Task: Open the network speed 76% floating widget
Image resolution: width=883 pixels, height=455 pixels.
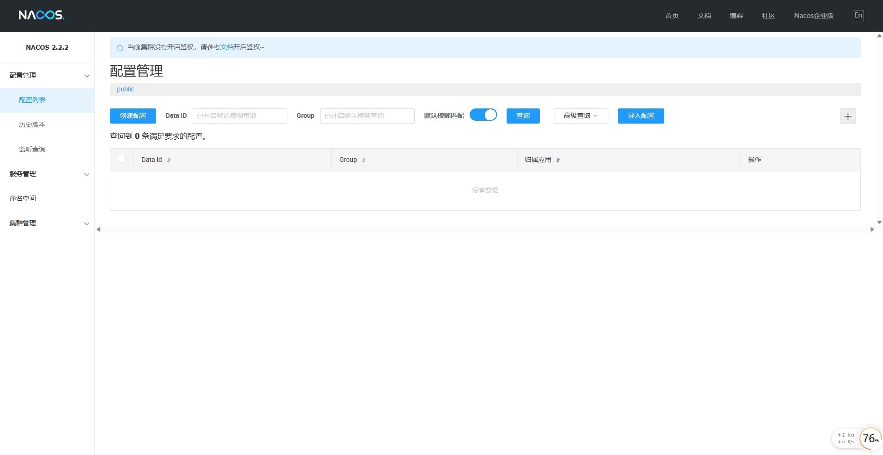Action: pos(870,438)
